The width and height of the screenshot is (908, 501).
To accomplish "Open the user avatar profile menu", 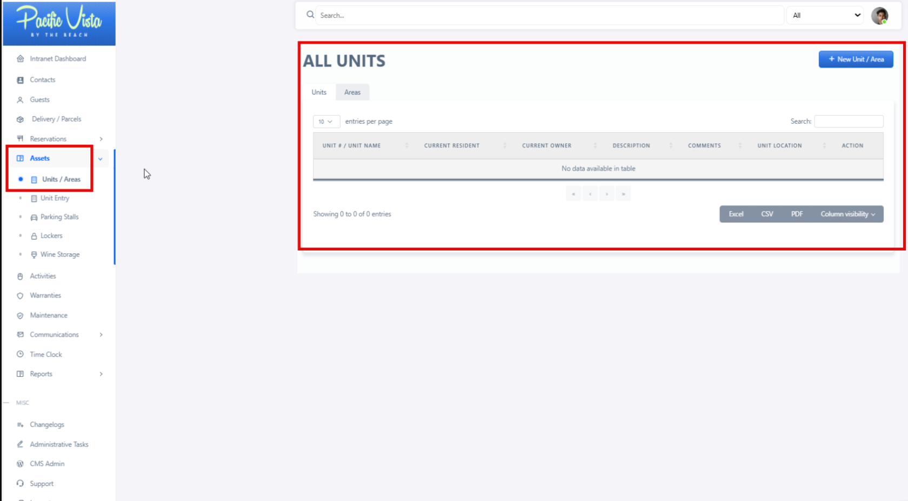I will click(x=879, y=16).
